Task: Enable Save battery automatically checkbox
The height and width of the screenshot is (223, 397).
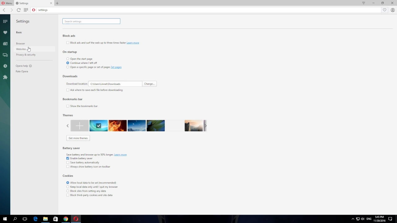Action: [x=68, y=162]
